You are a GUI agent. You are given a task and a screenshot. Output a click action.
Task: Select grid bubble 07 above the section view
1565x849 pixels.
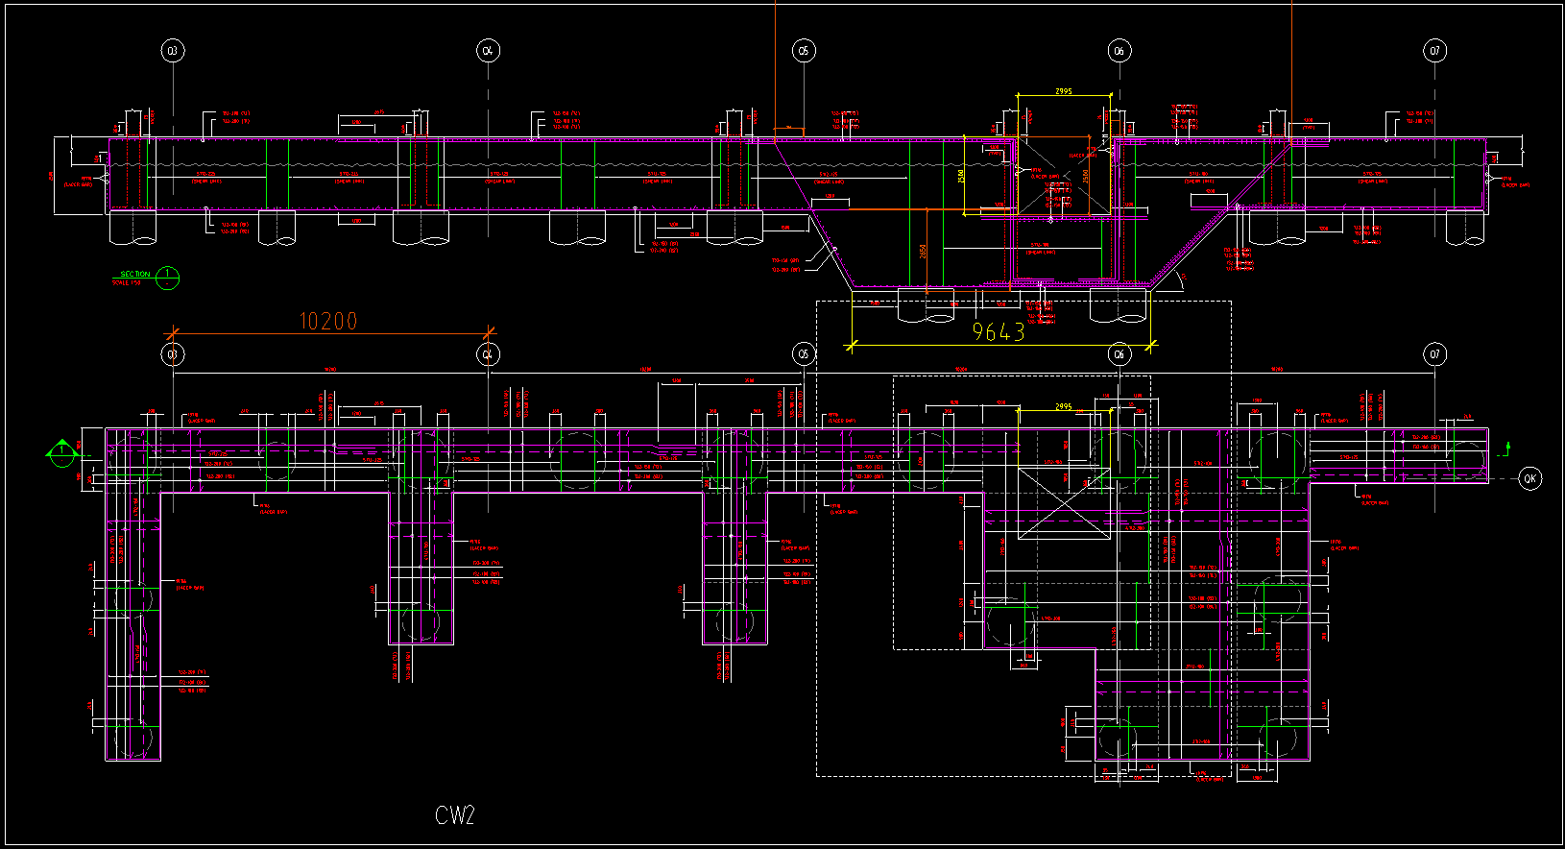1435,51
